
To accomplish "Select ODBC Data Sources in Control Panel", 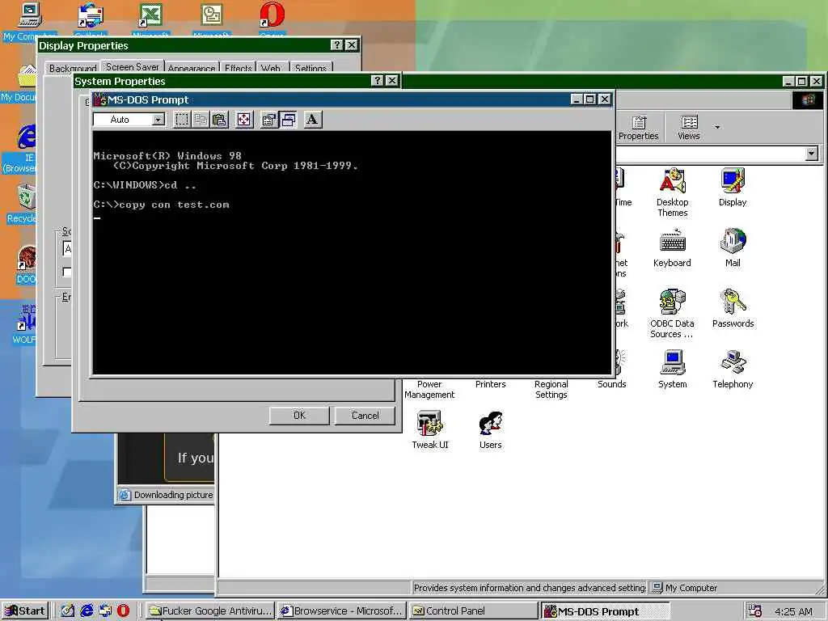I will [672, 314].
